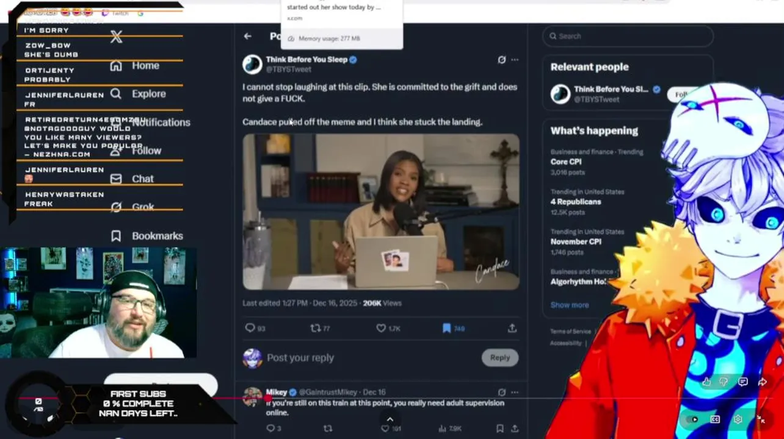Click post author name Think Before You Sleep
The image size is (784, 439).
[x=307, y=60]
